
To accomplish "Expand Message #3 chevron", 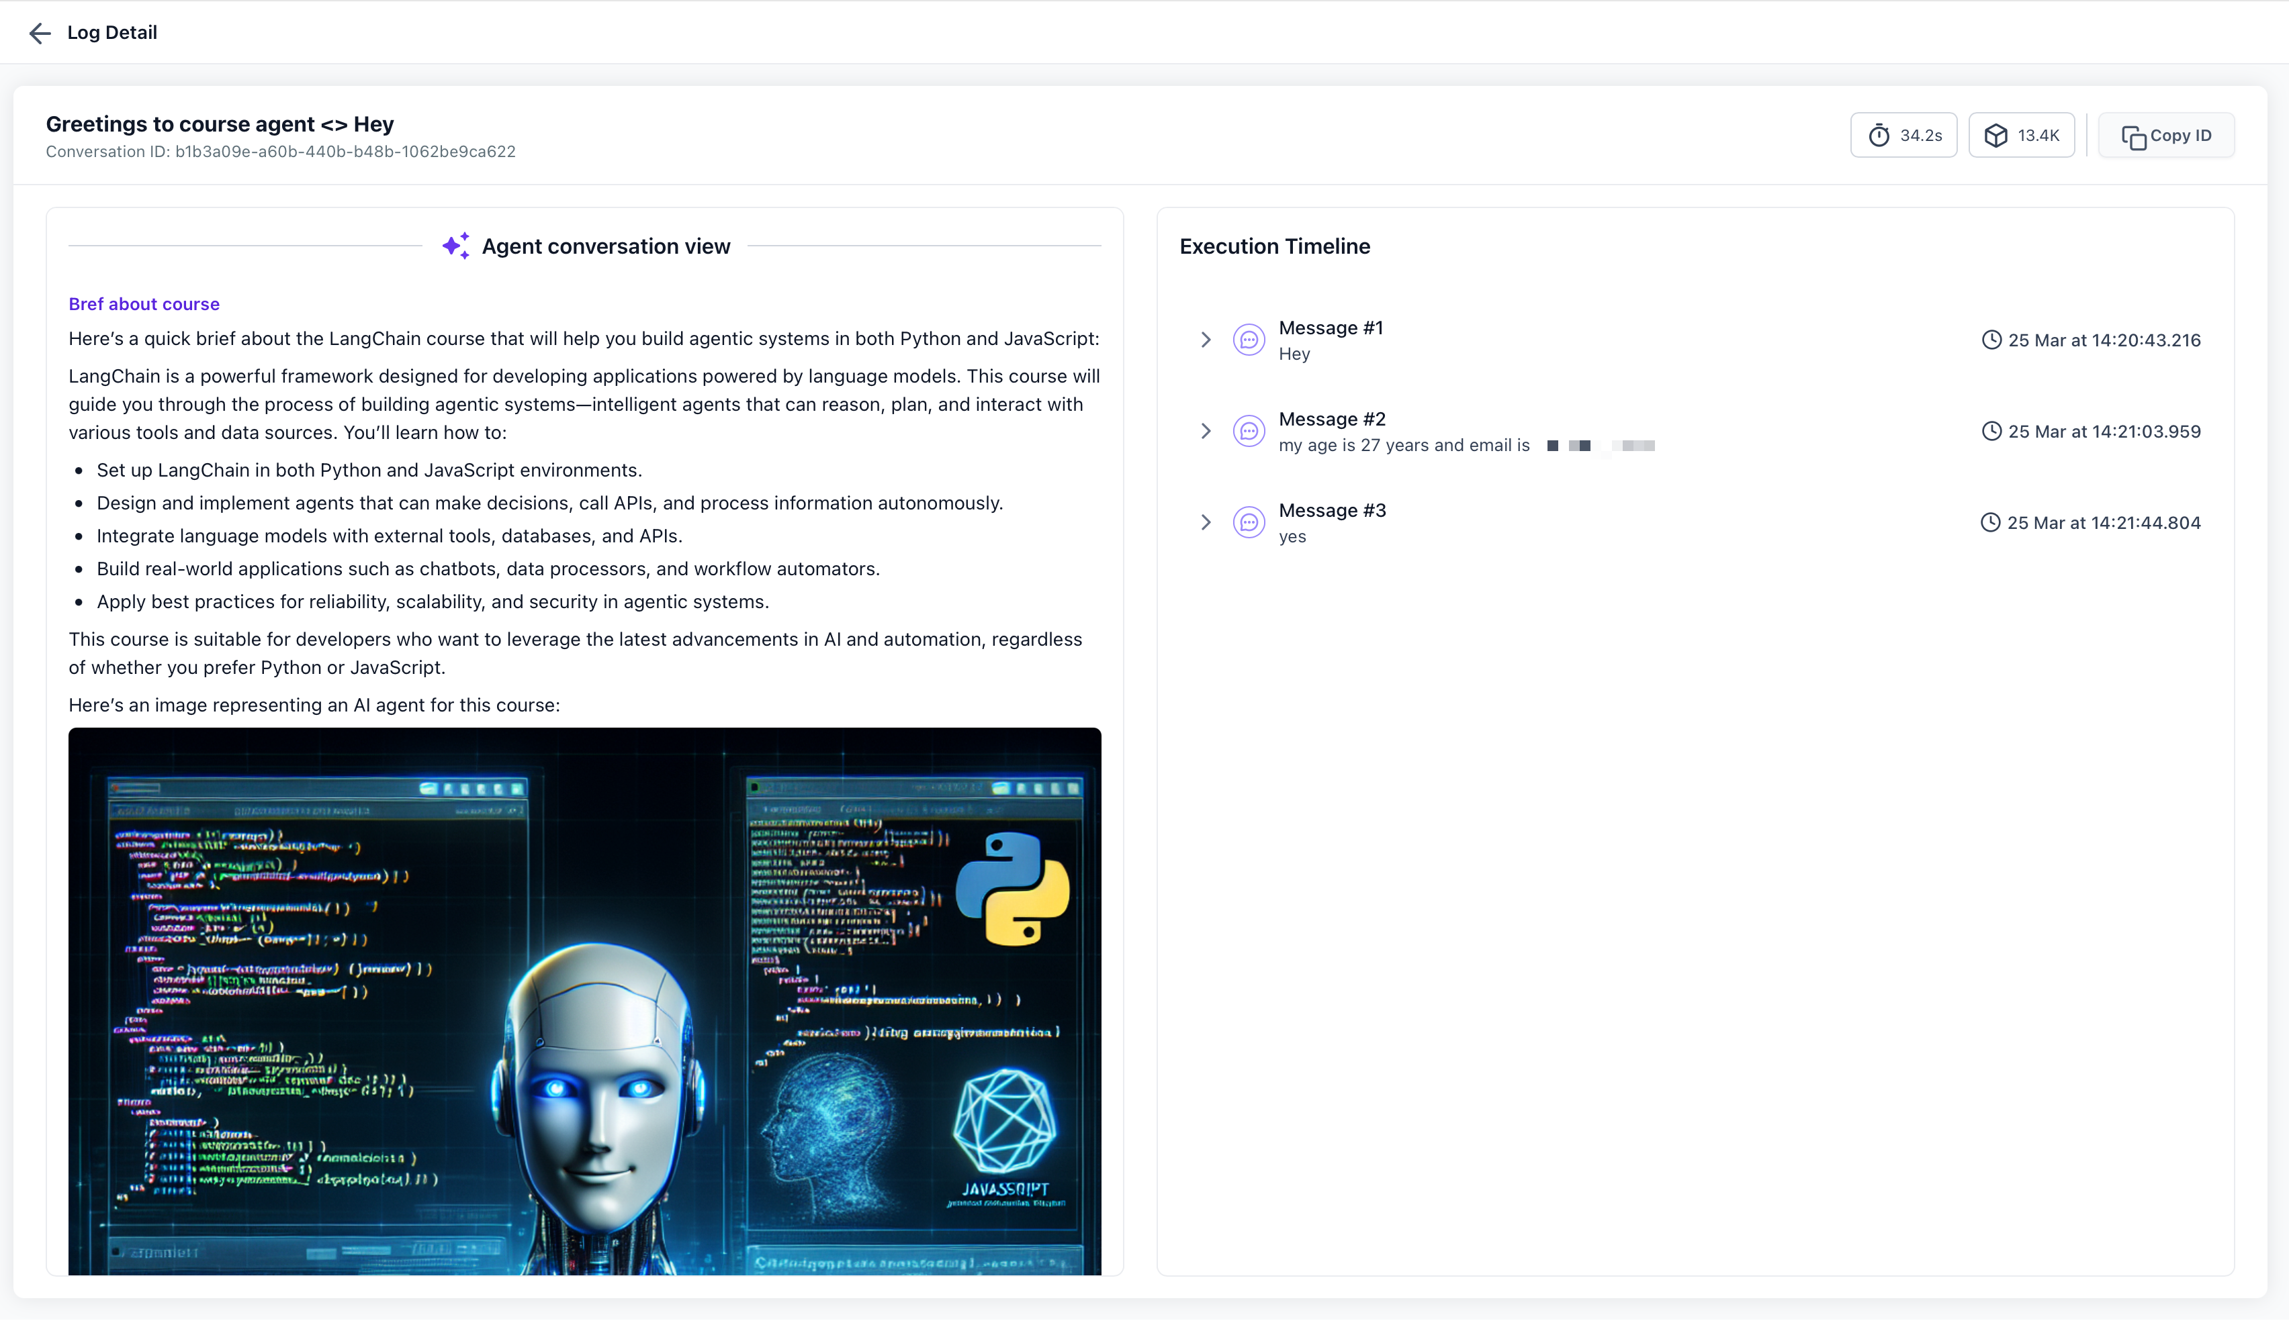I will pos(1206,523).
